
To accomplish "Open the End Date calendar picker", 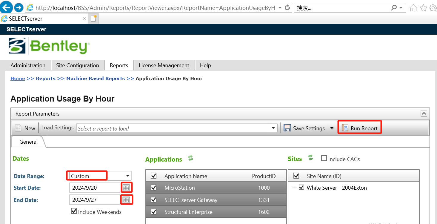I will [126, 200].
